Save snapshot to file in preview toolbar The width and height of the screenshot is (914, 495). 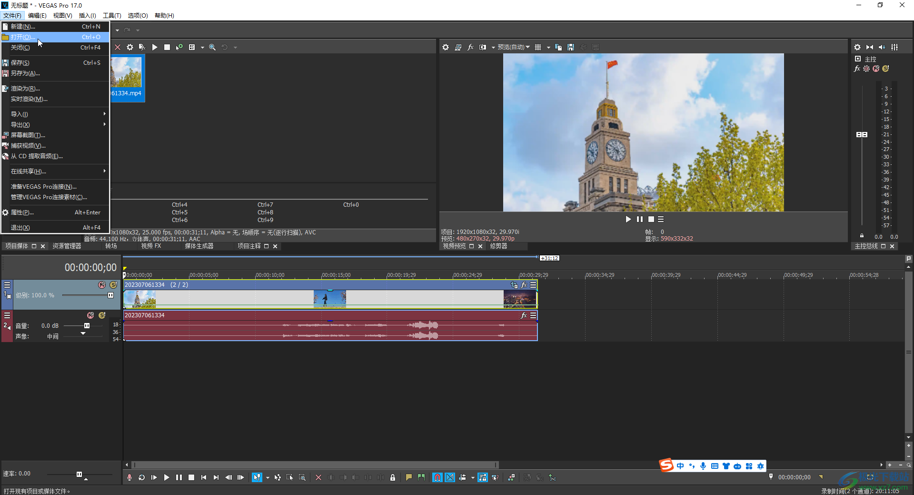coord(571,47)
